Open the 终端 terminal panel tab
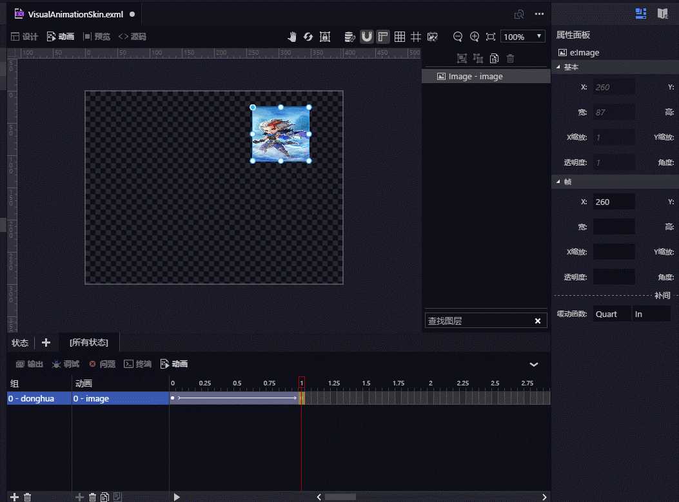Screen dimensions: 679x502 [x=138, y=364]
